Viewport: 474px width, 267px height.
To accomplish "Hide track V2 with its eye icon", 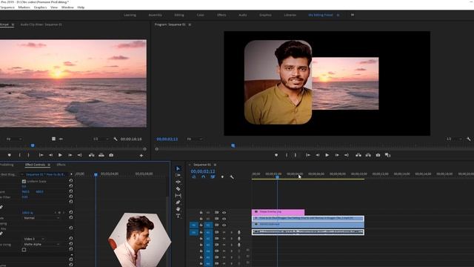I will (224, 219).
